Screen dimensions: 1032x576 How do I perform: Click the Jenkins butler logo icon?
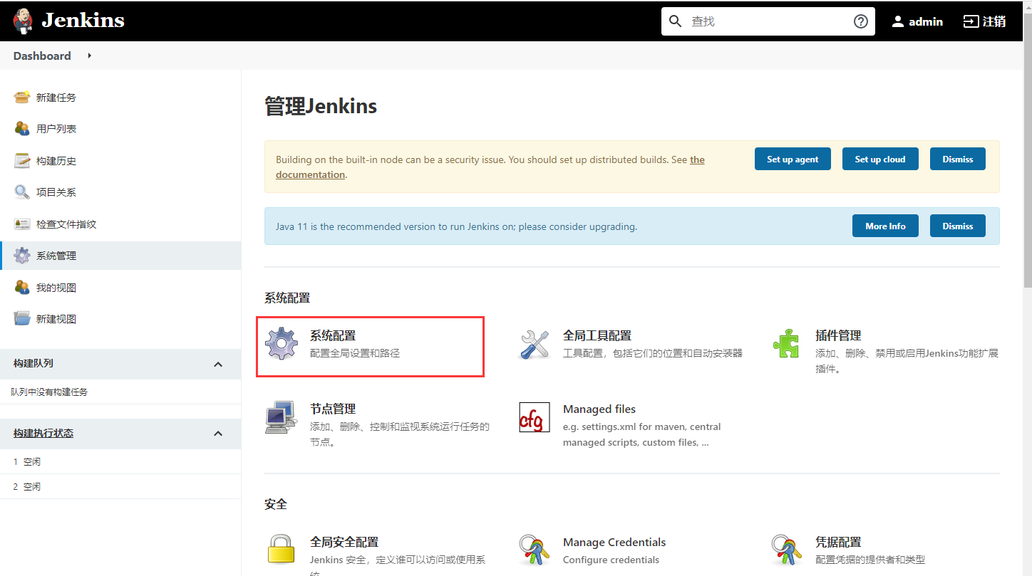point(23,21)
